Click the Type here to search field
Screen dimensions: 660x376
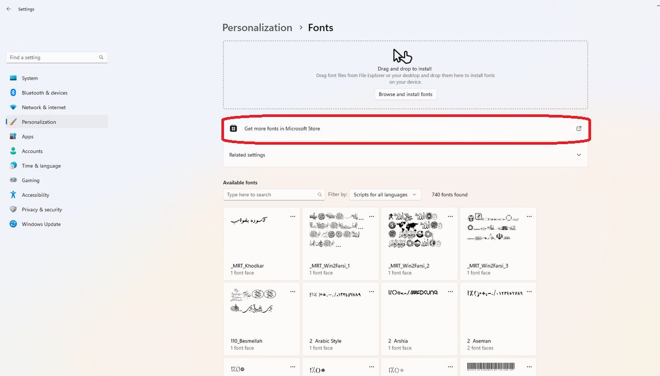coord(269,195)
